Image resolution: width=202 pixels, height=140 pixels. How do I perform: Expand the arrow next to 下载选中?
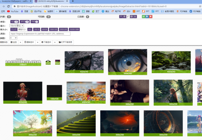pyautogui.click(x=55, y=42)
